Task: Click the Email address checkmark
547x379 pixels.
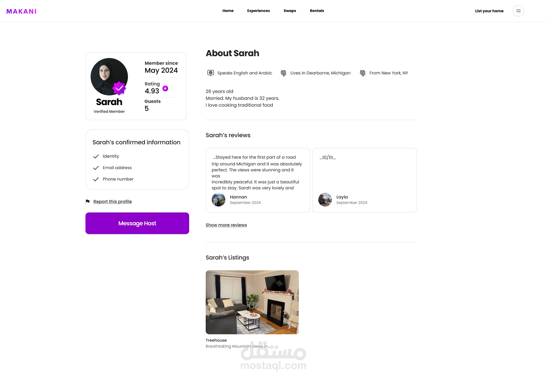Action: (96, 168)
